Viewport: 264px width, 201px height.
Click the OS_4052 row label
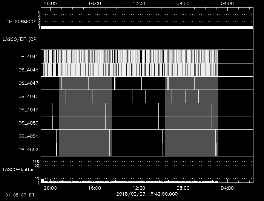(x=28, y=150)
